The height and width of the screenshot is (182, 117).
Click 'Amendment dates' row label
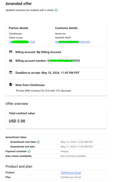click(16, 137)
